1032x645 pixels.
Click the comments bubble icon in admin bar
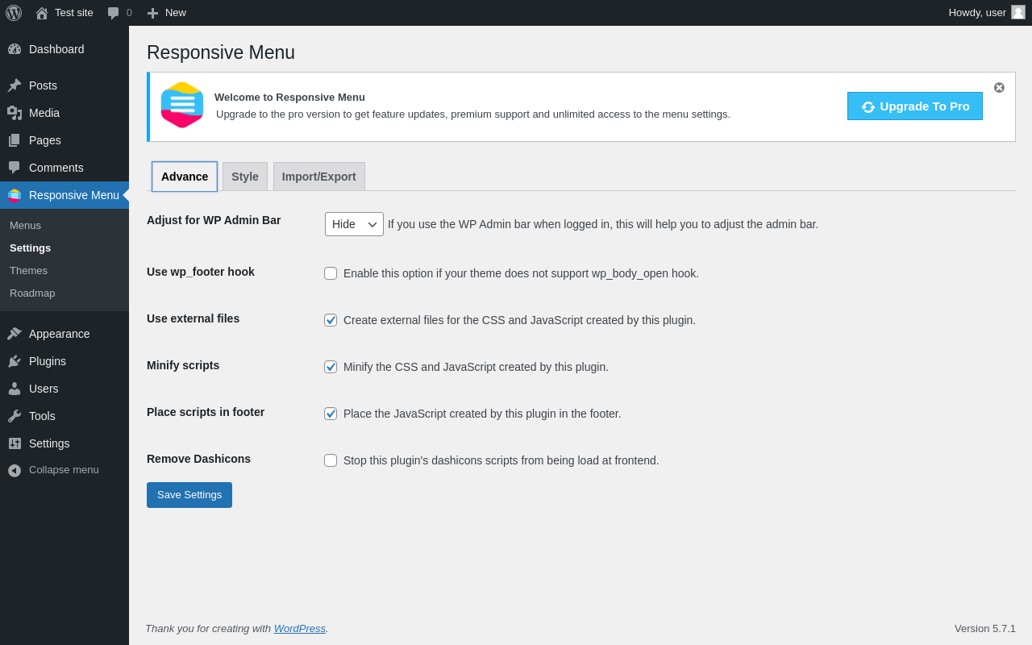114,13
